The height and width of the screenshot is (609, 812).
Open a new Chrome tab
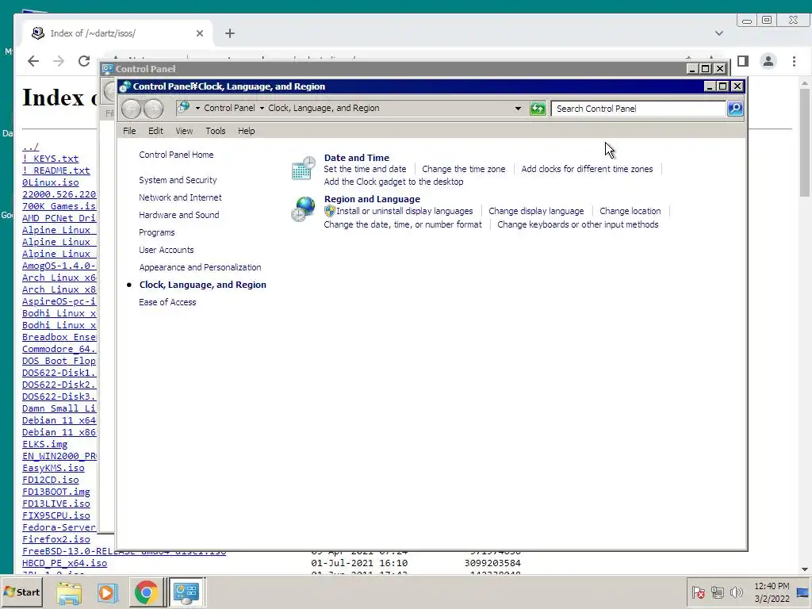coord(230,33)
